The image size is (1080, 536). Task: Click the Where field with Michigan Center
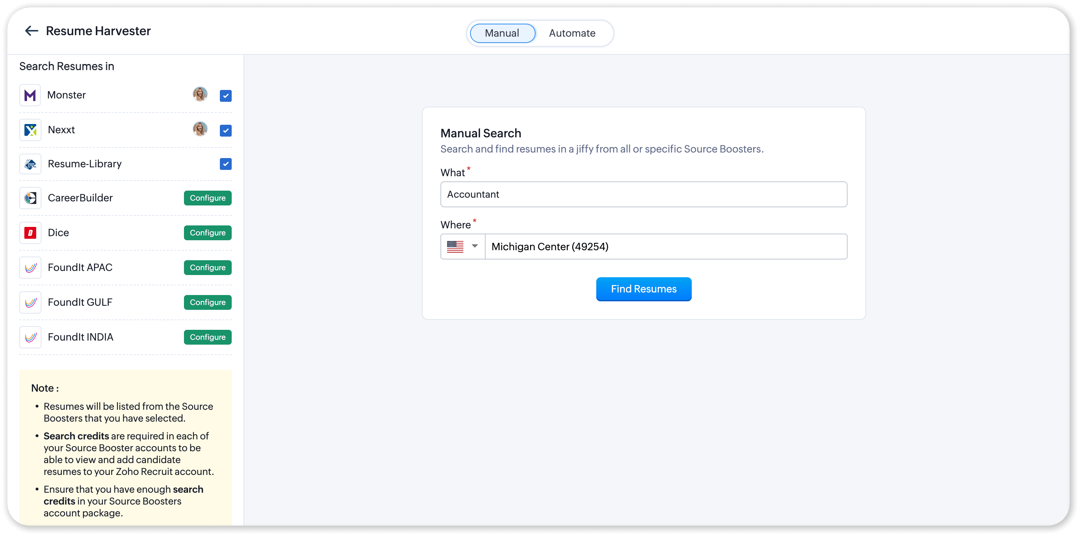point(665,247)
